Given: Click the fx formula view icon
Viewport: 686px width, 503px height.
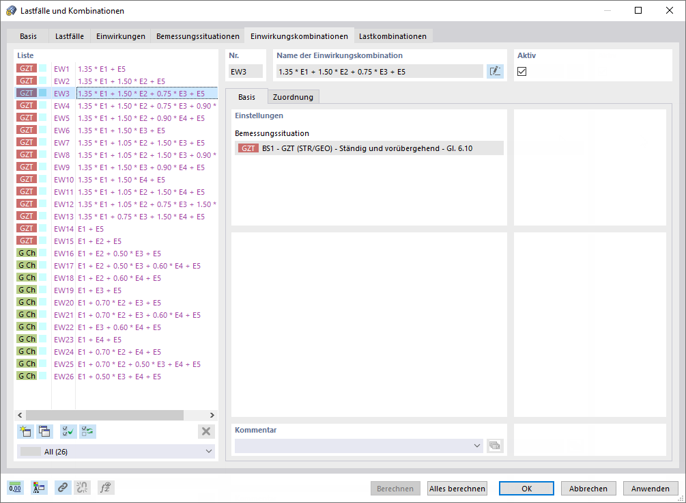Looking at the screenshot, I should 105,488.
